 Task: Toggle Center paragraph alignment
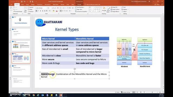point(63,11)
